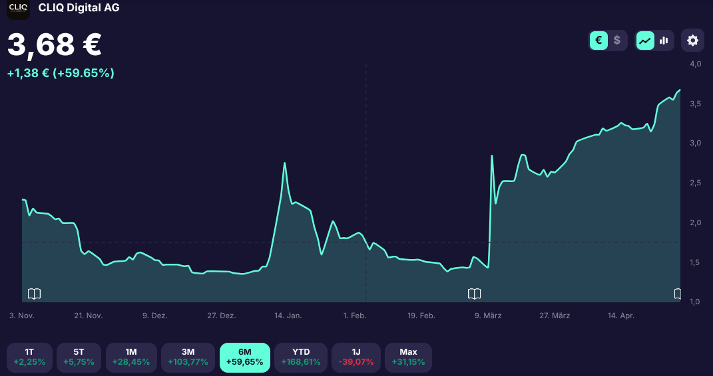Screen dimensions: 713x376
Task: Click the 14. Jan. date label
Action: (x=288, y=316)
